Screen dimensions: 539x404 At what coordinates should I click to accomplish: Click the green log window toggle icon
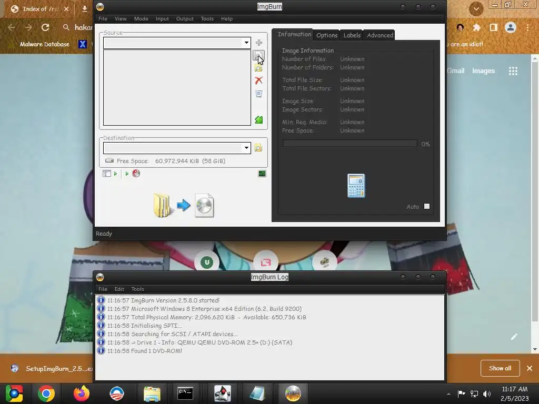[262, 174]
